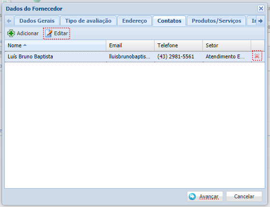Sort by the Telefone column header
The width and height of the screenshot is (270, 207).
(178, 45)
